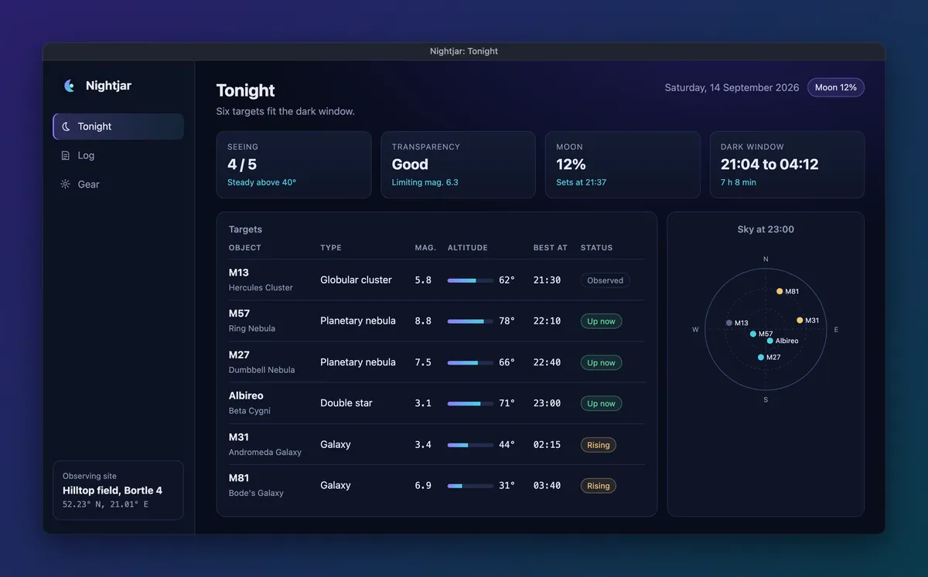Pick the Albireo marker on sky chart
928x577 pixels.
pos(770,341)
